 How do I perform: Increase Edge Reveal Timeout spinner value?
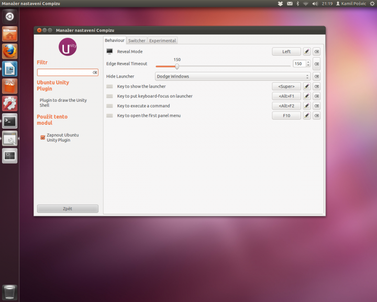click(x=308, y=62)
